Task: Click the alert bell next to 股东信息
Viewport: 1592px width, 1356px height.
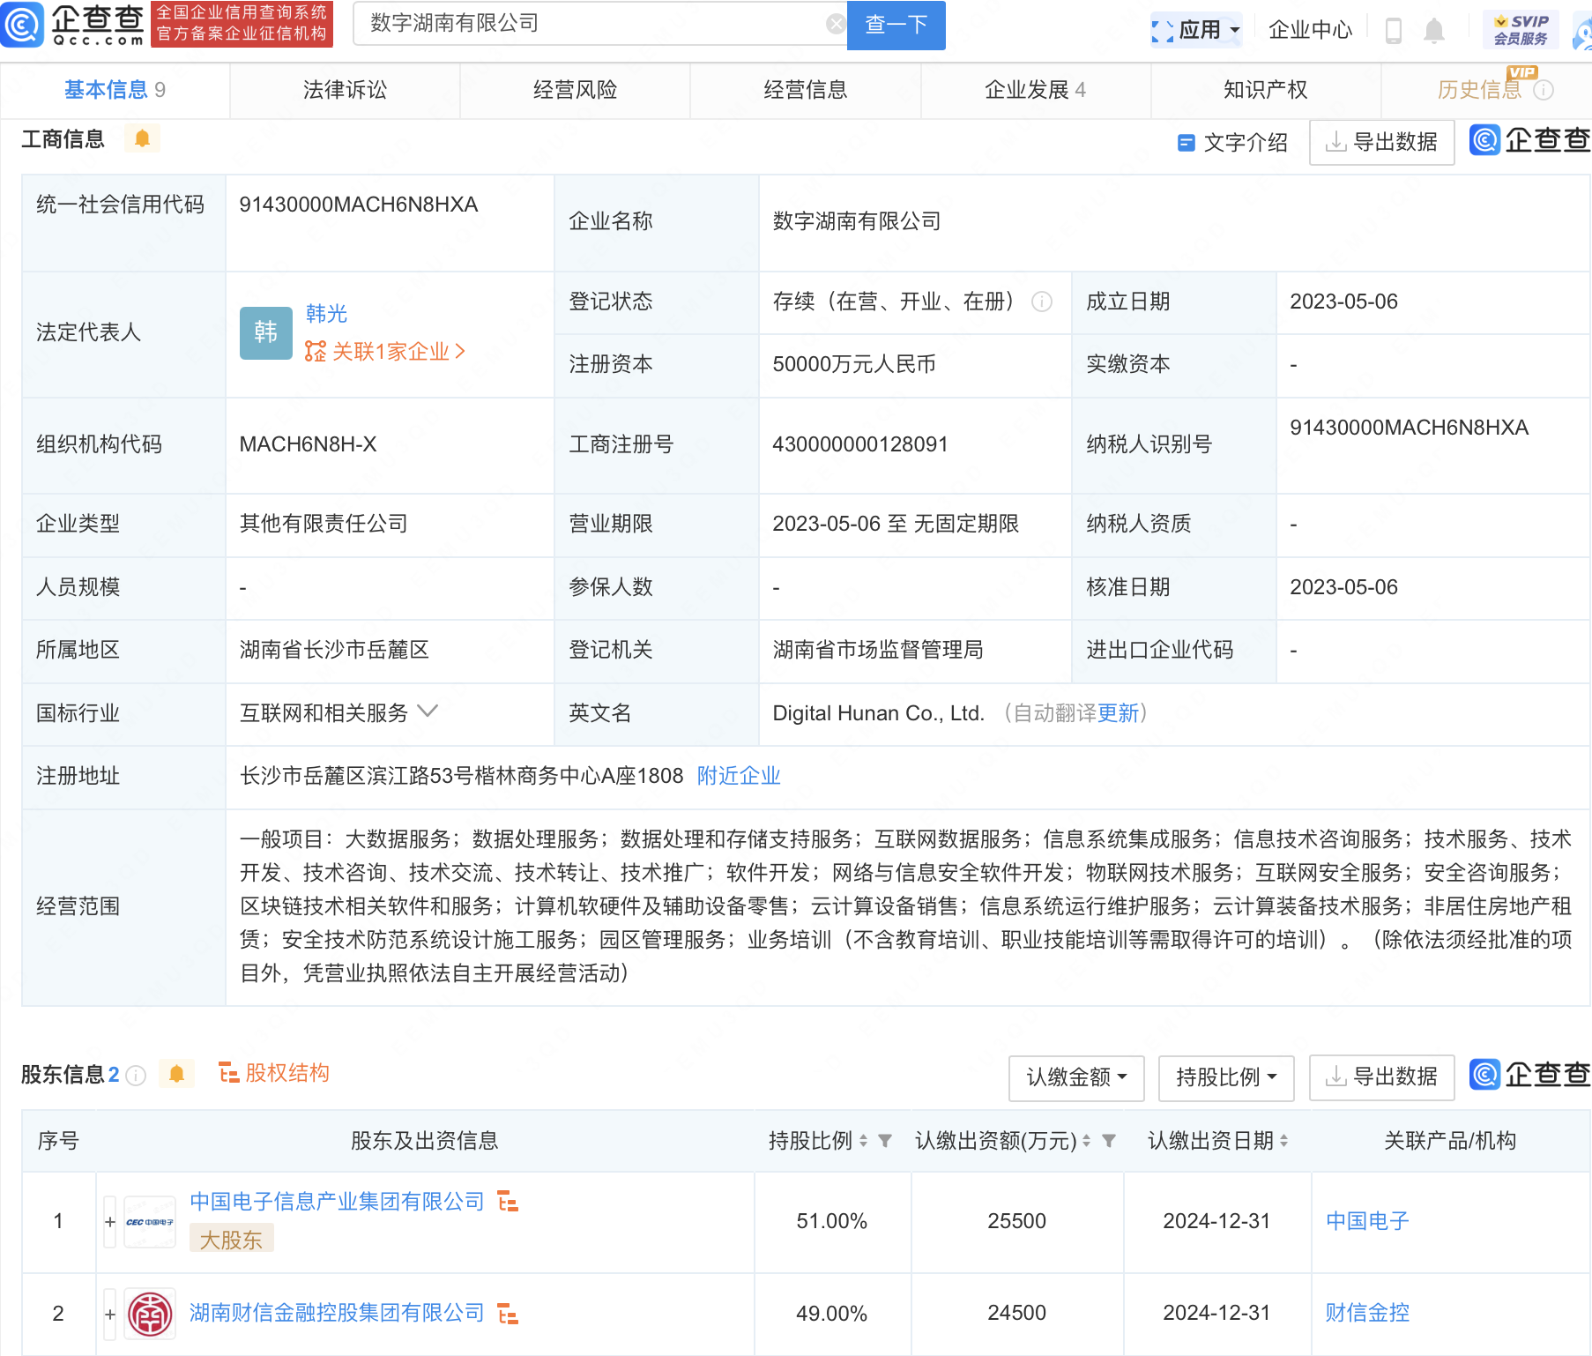Action: 176,1074
